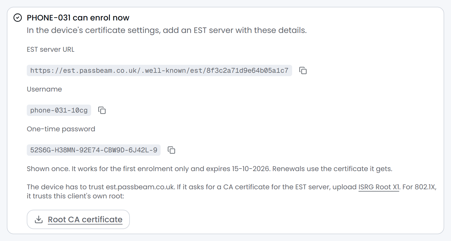Image resolution: width=451 pixels, height=241 pixels.
Task: Click the check-circle icon beside the PHONE-031 heading
Action: (18, 18)
